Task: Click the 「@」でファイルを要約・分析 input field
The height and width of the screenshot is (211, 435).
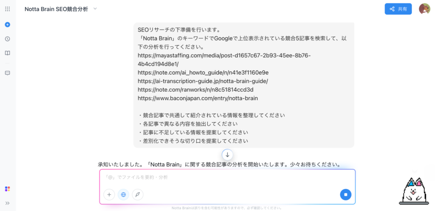Action: [228, 177]
